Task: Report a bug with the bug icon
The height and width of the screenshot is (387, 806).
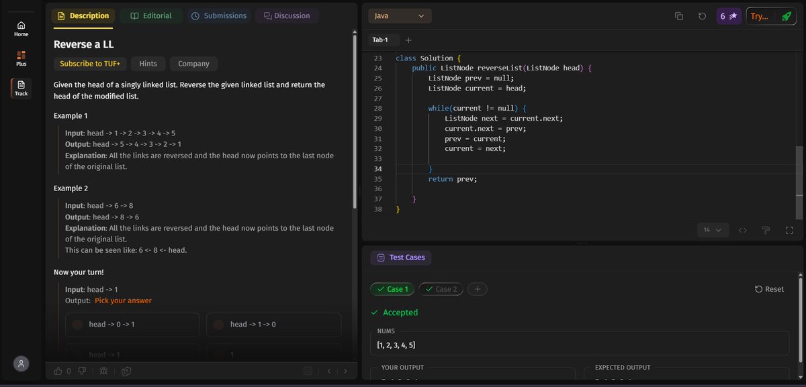Action: click(x=103, y=371)
